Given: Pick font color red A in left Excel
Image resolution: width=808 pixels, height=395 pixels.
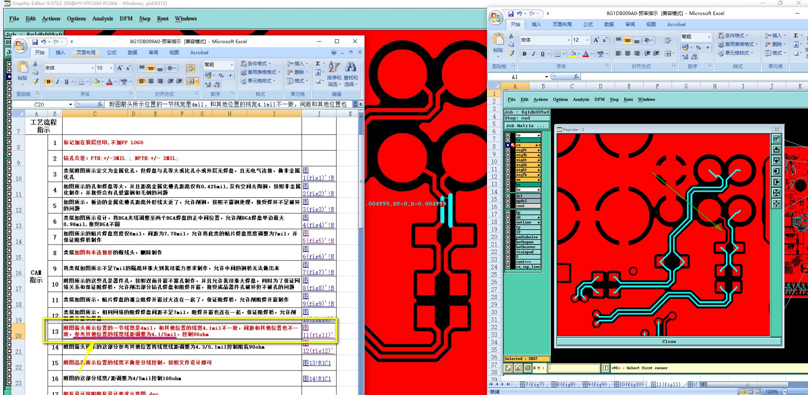Looking at the screenshot, I should [109, 82].
